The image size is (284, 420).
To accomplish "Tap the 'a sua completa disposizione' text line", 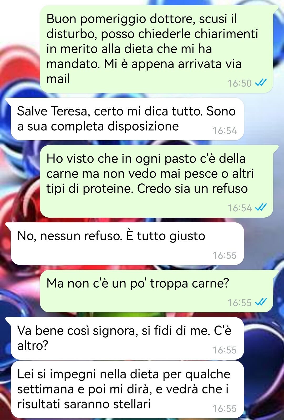I will tap(98, 126).
